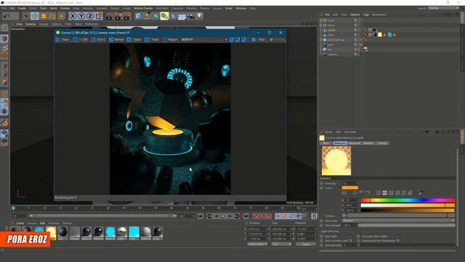
Task: Open the Create menu in menu bar
Action: click(x=22, y=8)
